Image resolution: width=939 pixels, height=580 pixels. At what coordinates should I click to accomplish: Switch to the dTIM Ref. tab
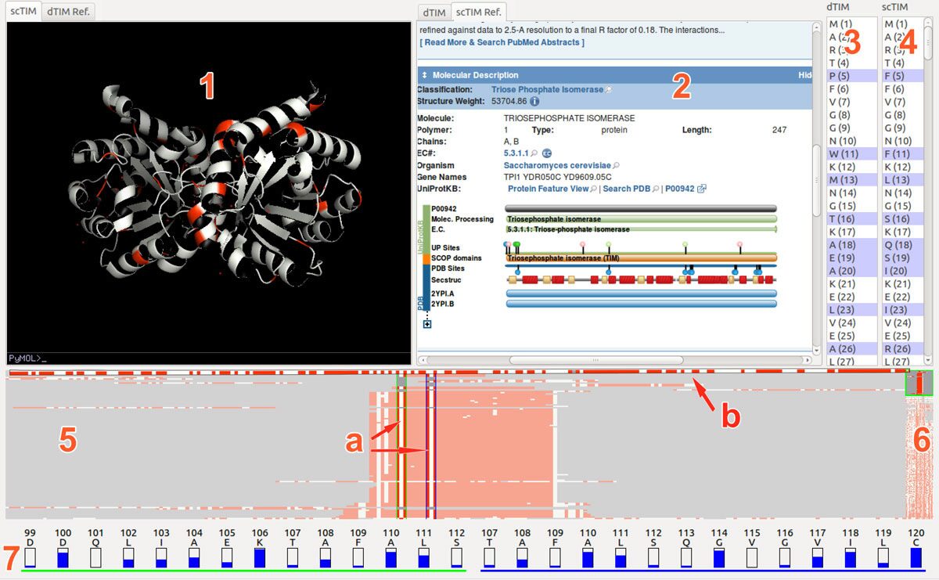click(x=69, y=12)
